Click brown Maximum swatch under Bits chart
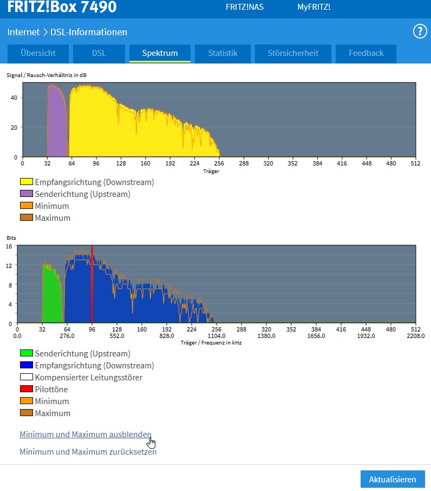431x491 pixels. tap(27, 412)
